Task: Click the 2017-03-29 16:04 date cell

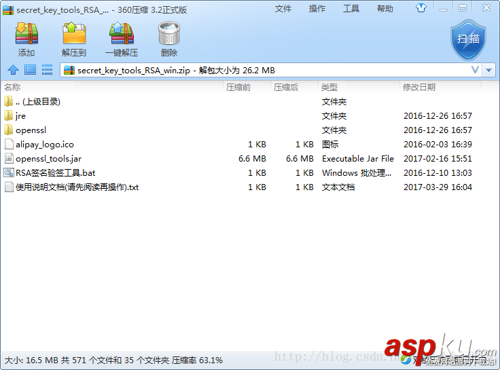Action: [x=437, y=187]
